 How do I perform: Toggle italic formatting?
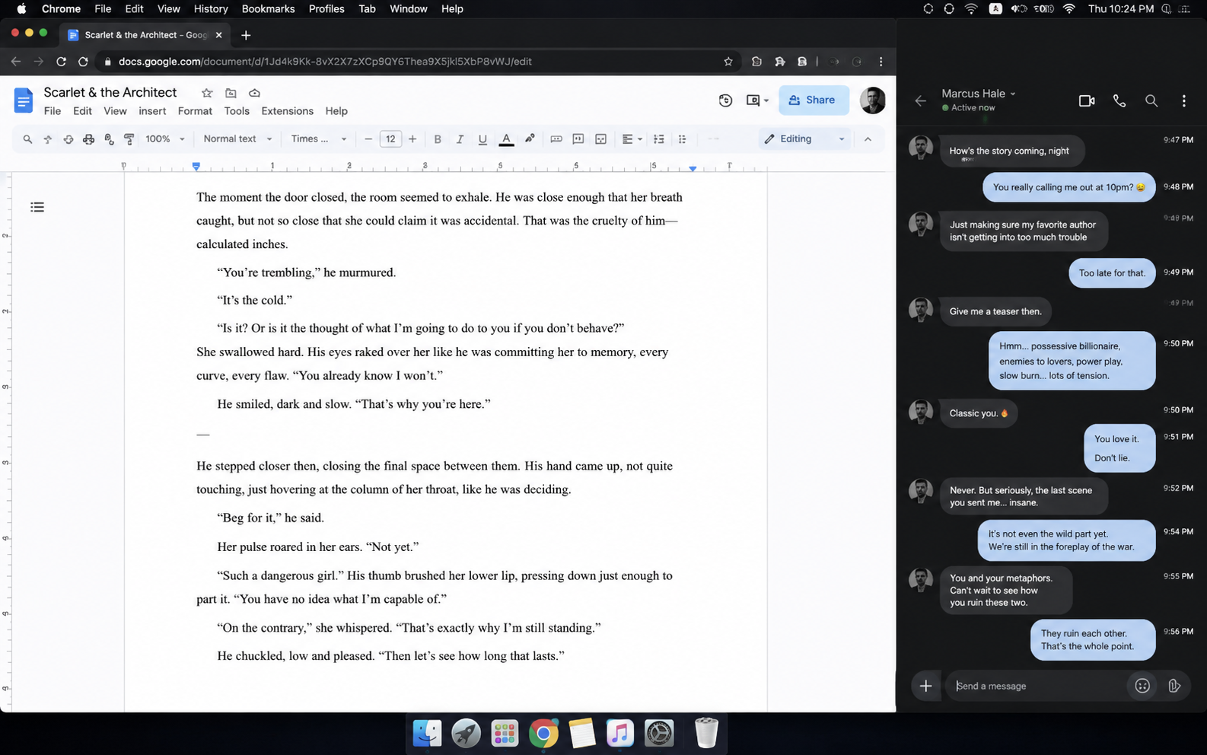(x=460, y=139)
